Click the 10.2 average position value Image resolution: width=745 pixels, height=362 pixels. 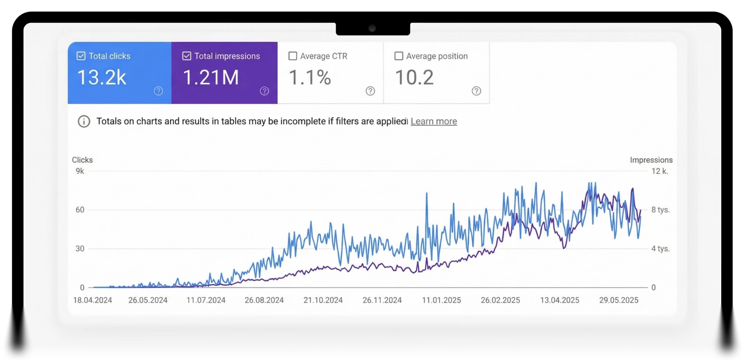click(x=414, y=77)
